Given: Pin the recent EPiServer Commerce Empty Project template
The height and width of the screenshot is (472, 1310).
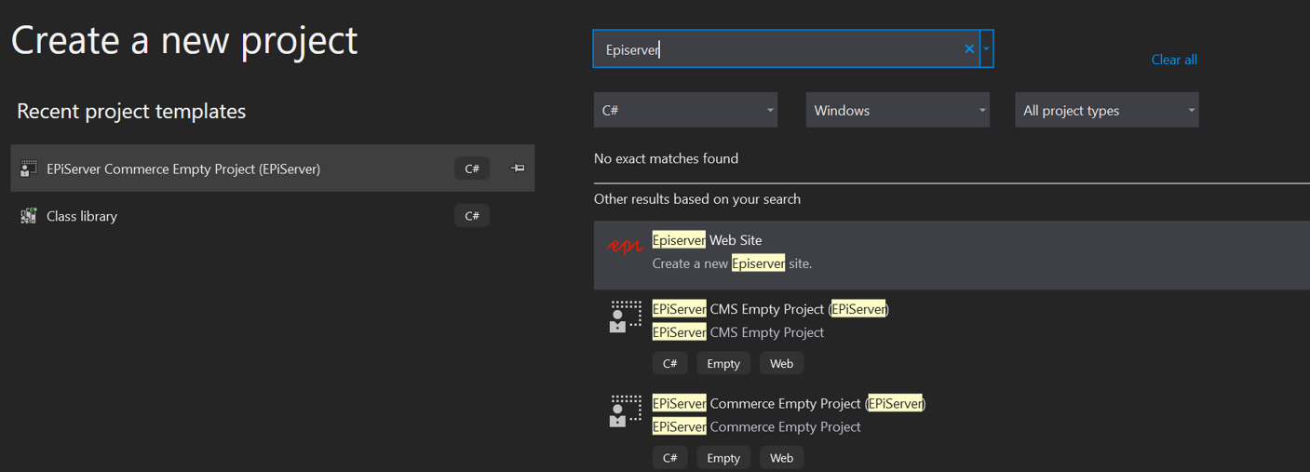Looking at the screenshot, I should (x=518, y=169).
